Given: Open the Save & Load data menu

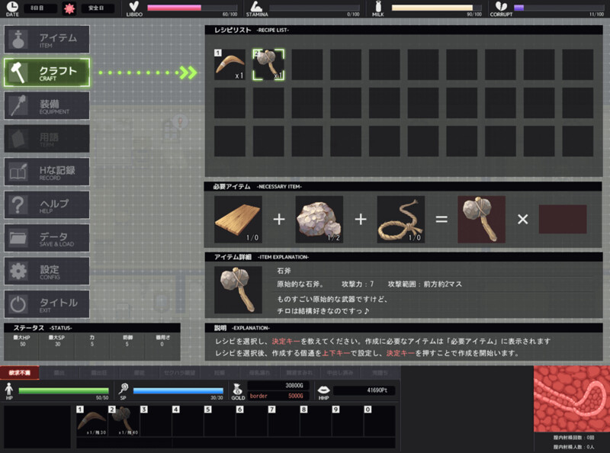Looking at the screenshot, I should (x=47, y=238).
